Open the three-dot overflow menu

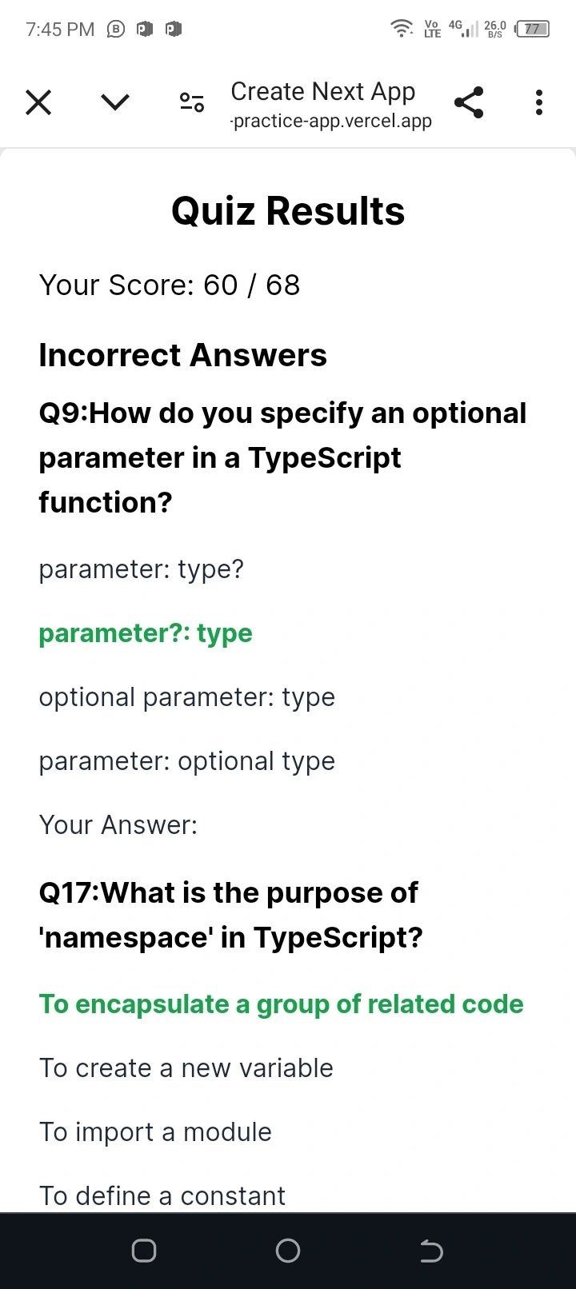click(x=539, y=102)
